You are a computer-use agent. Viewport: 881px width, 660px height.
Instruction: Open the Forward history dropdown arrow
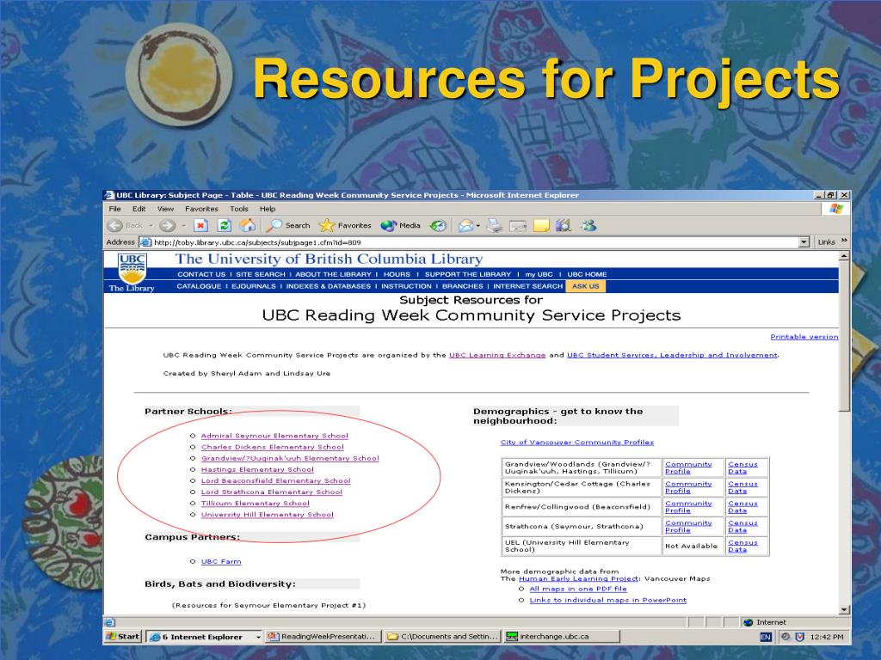183,226
